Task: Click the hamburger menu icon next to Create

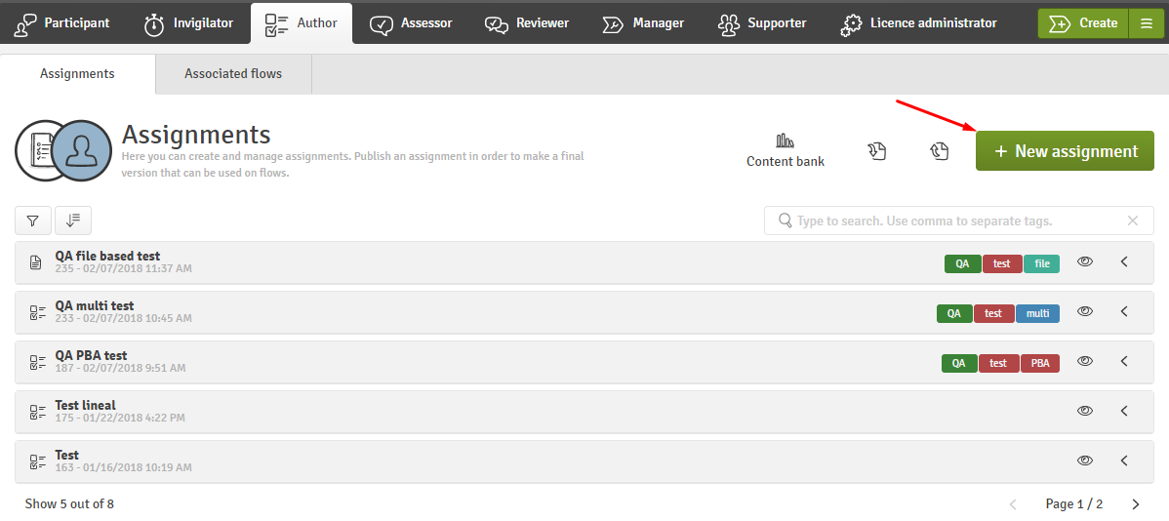Action: click(x=1147, y=23)
